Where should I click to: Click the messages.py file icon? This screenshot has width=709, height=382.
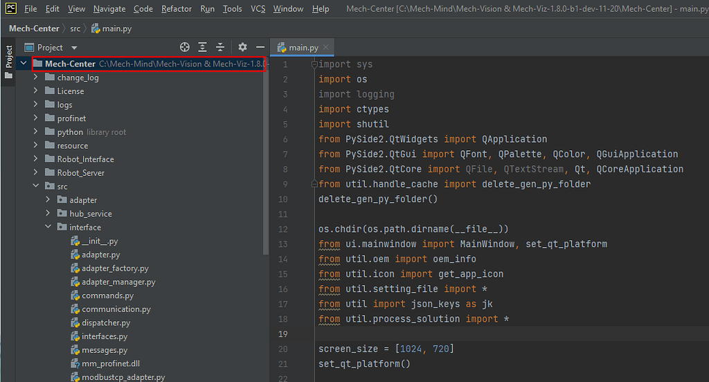pos(75,349)
